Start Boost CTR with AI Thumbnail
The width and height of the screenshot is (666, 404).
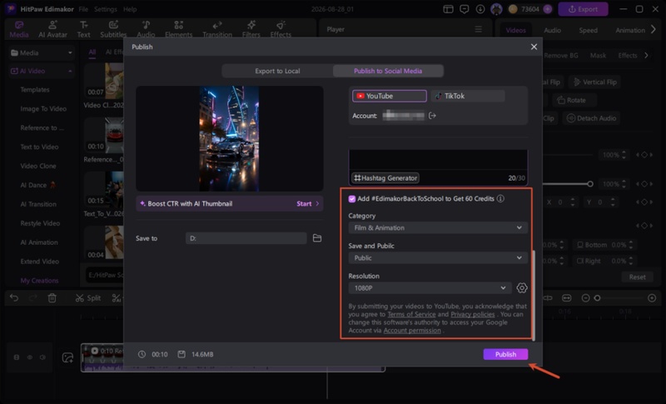(x=307, y=204)
